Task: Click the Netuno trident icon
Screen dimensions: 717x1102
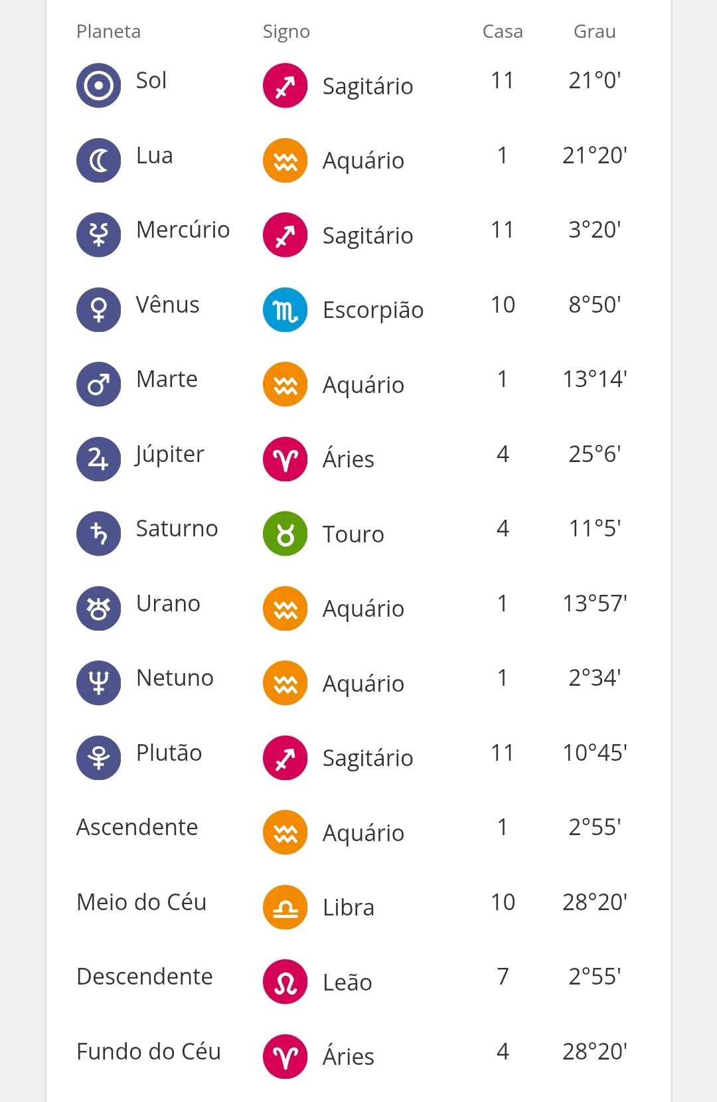Action: (x=98, y=683)
